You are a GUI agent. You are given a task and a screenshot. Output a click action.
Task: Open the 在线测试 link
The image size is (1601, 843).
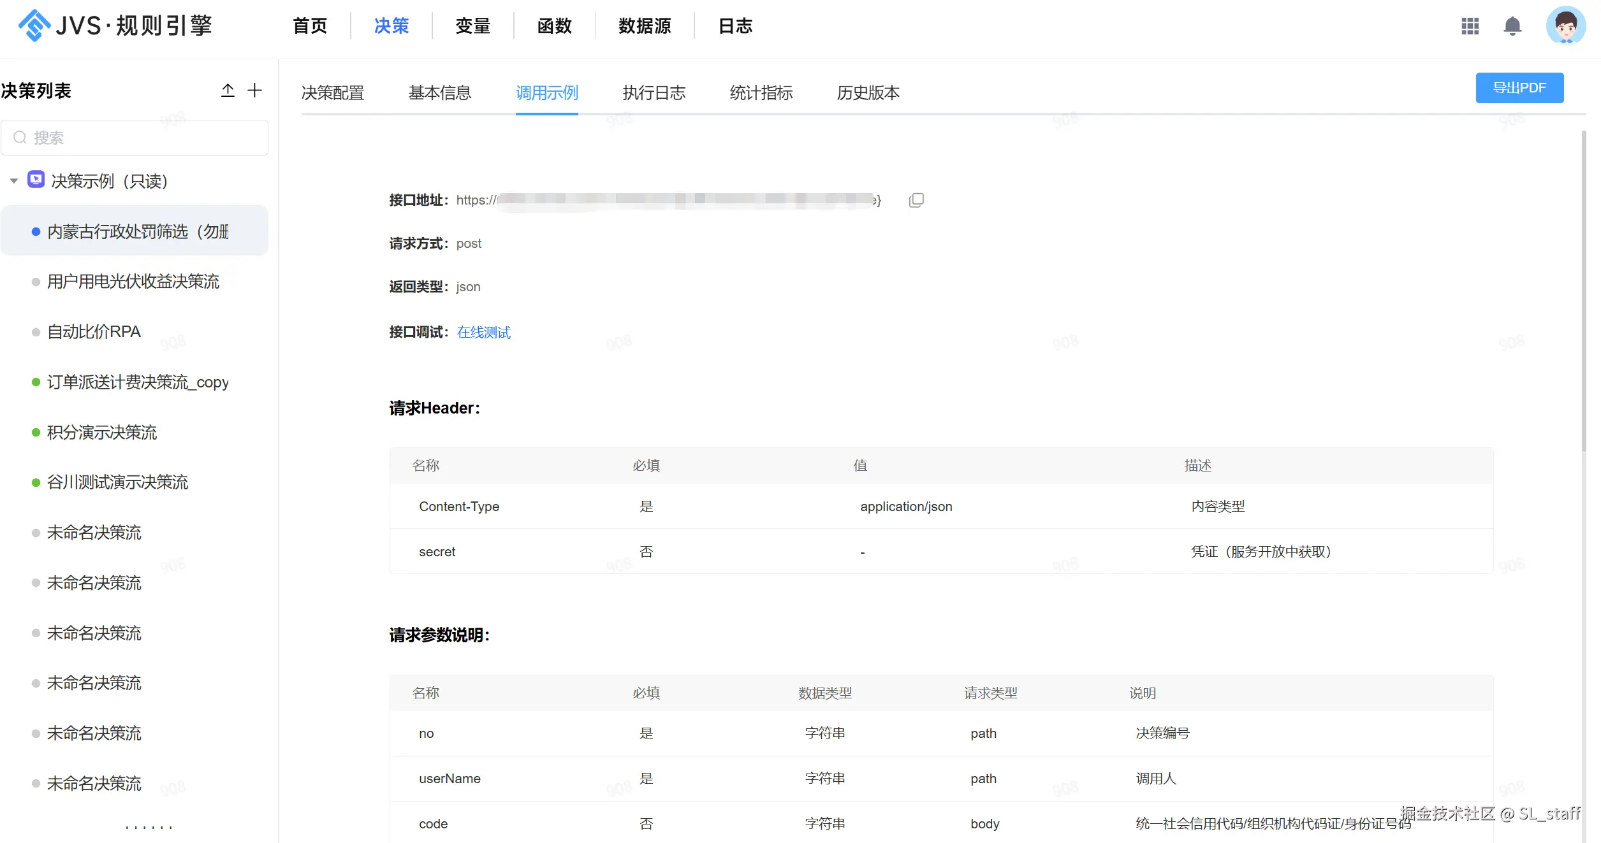(x=483, y=333)
